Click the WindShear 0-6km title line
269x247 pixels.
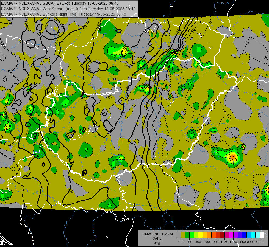[x=68, y=9]
